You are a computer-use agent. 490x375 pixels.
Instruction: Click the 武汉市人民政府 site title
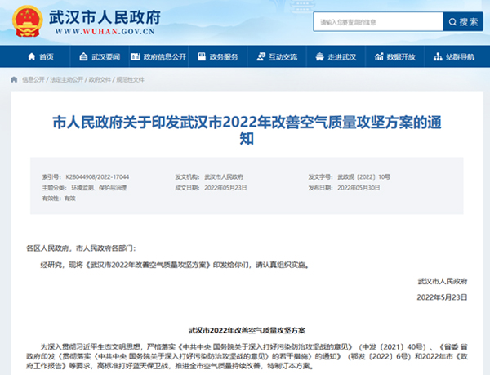(104, 16)
